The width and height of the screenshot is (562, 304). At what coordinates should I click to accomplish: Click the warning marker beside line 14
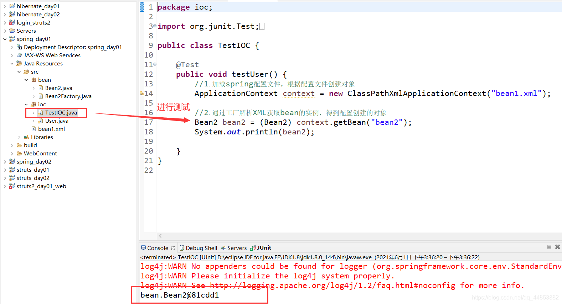click(x=141, y=93)
